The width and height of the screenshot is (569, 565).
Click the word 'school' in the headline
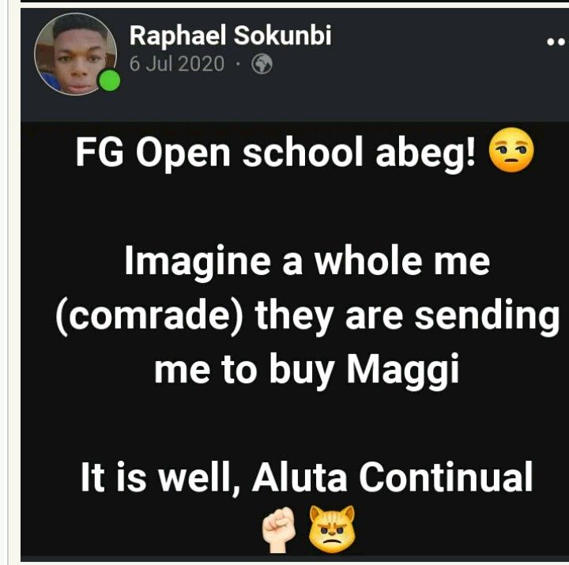tap(303, 151)
